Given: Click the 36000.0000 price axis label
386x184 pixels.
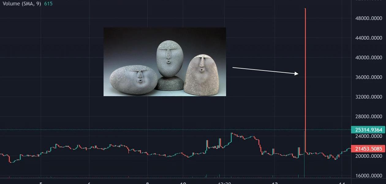Looking at the screenshot, I should tap(369, 77).
